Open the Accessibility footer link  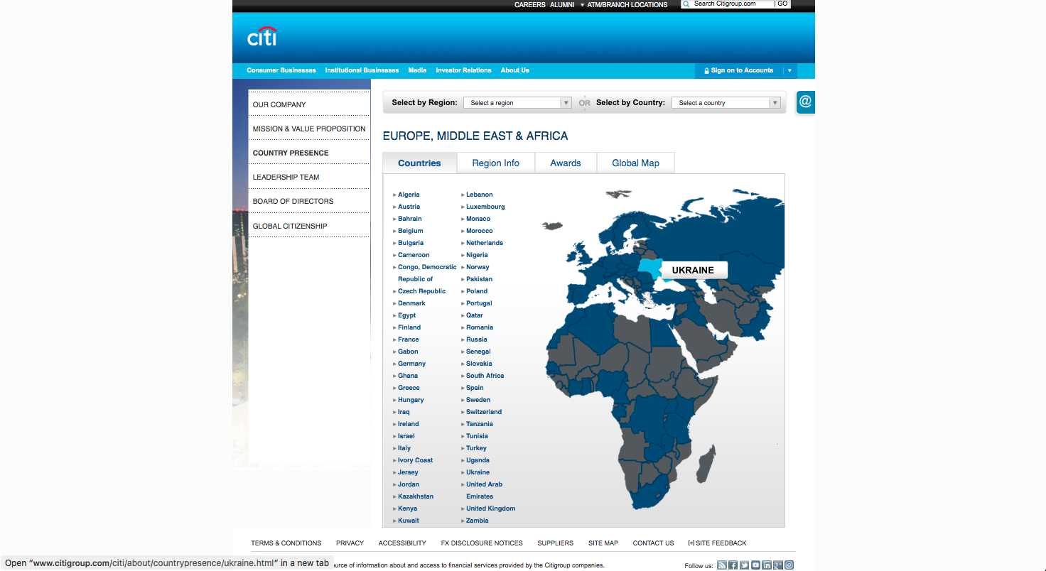point(402,543)
